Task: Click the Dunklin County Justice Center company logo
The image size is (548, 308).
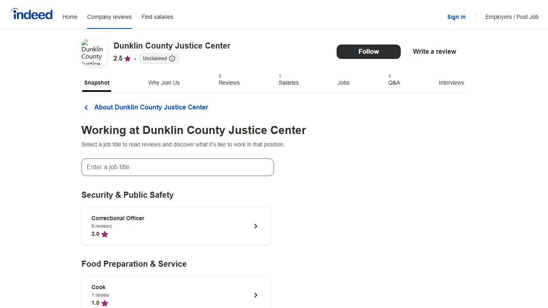Action: [x=94, y=52]
